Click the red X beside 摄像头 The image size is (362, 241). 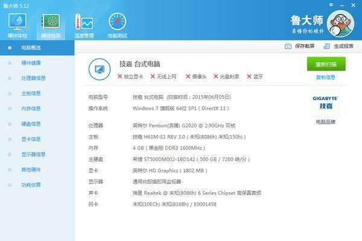(x=188, y=77)
